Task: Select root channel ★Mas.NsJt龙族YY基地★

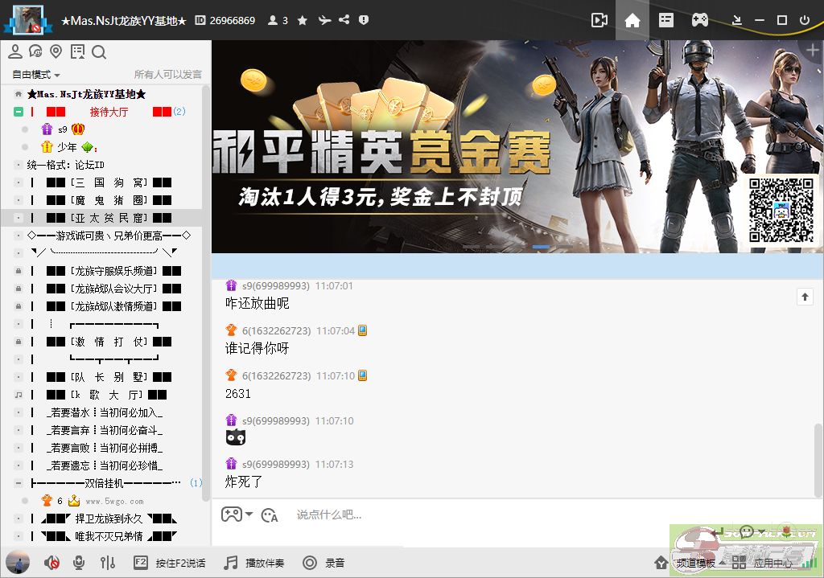Action: coord(86,94)
